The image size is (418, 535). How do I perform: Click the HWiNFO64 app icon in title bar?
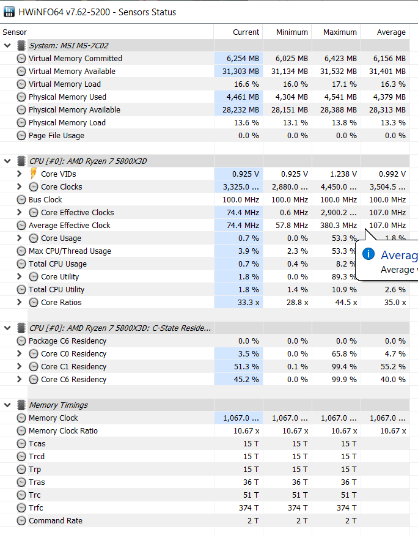point(9,12)
